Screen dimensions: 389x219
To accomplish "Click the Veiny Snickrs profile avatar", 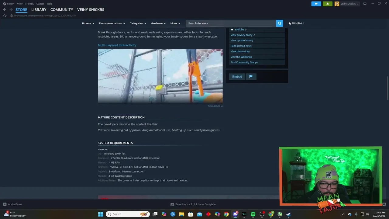I will pyautogui.click(x=337, y=4).
